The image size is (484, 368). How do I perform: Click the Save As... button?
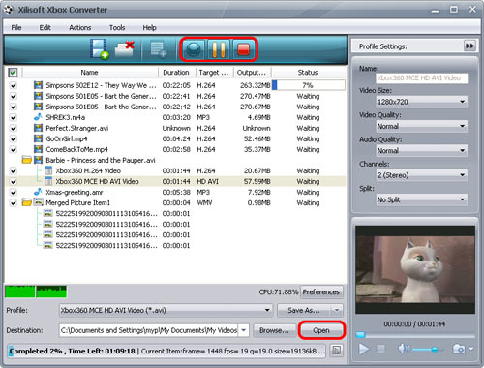304,310
